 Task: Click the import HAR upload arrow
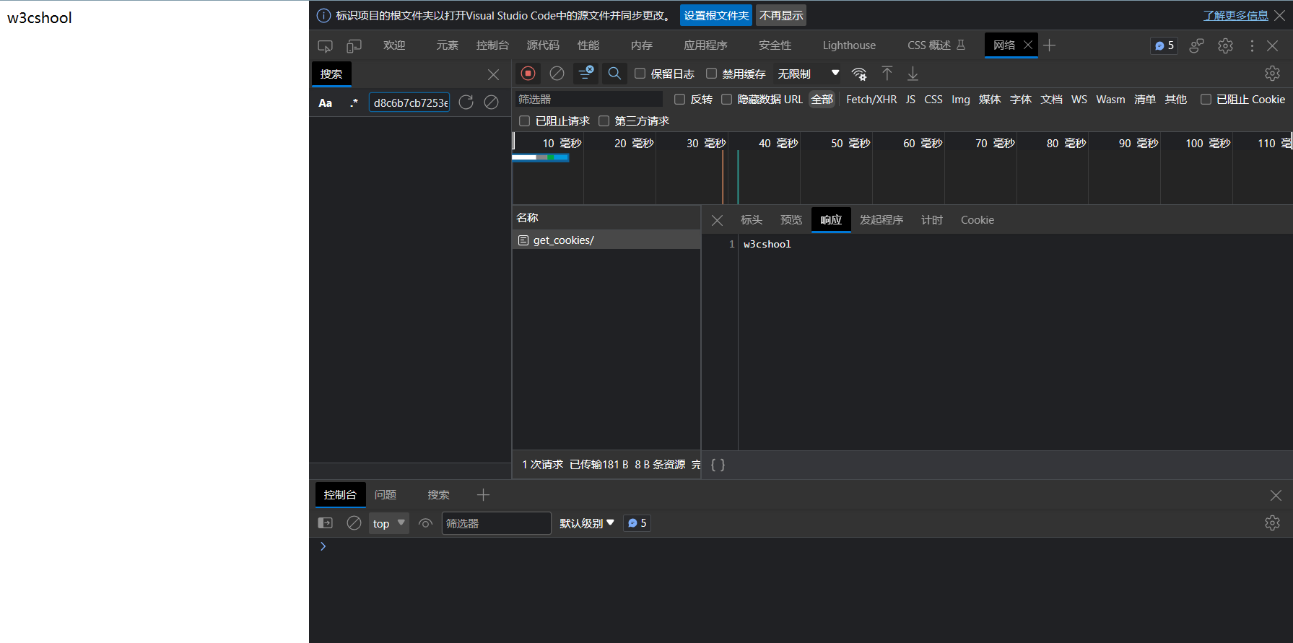point(887,73)
